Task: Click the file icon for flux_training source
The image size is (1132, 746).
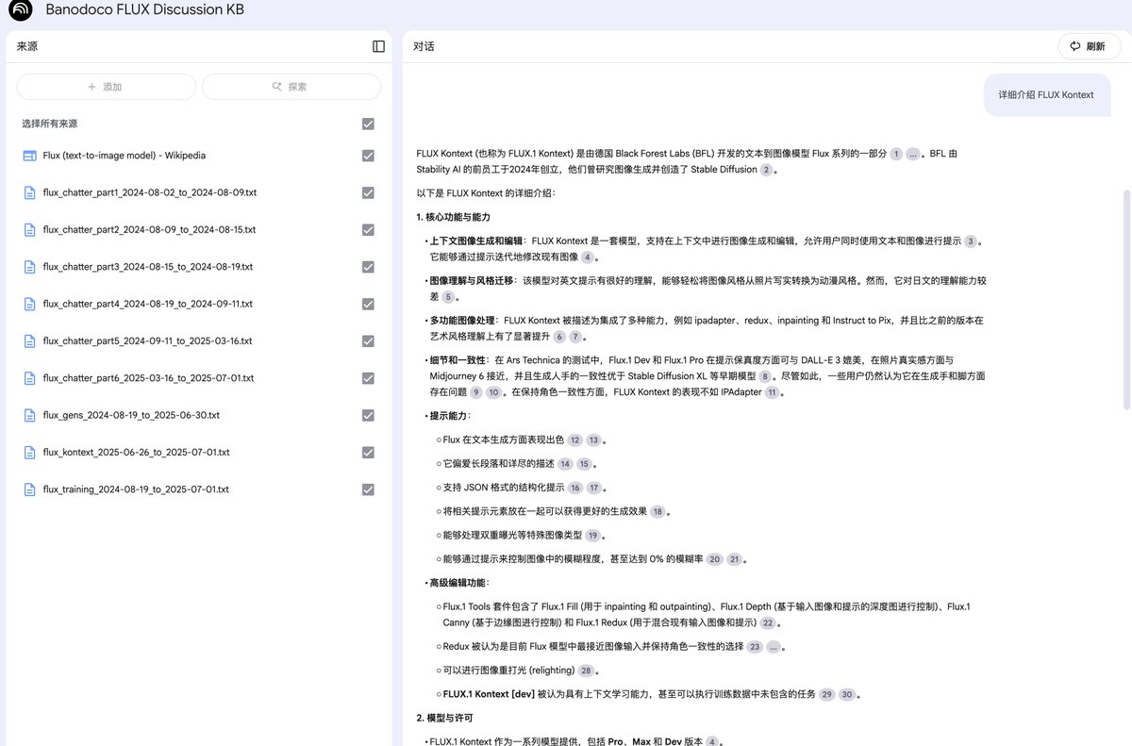Action: tap(29, 489)
